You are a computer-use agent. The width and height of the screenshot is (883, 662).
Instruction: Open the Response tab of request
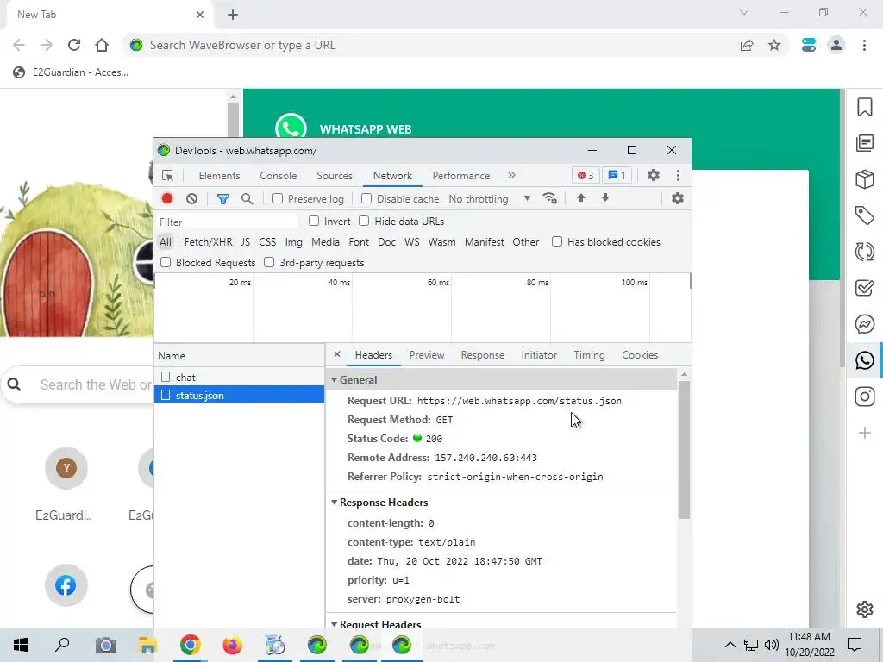tap(483, 354)
